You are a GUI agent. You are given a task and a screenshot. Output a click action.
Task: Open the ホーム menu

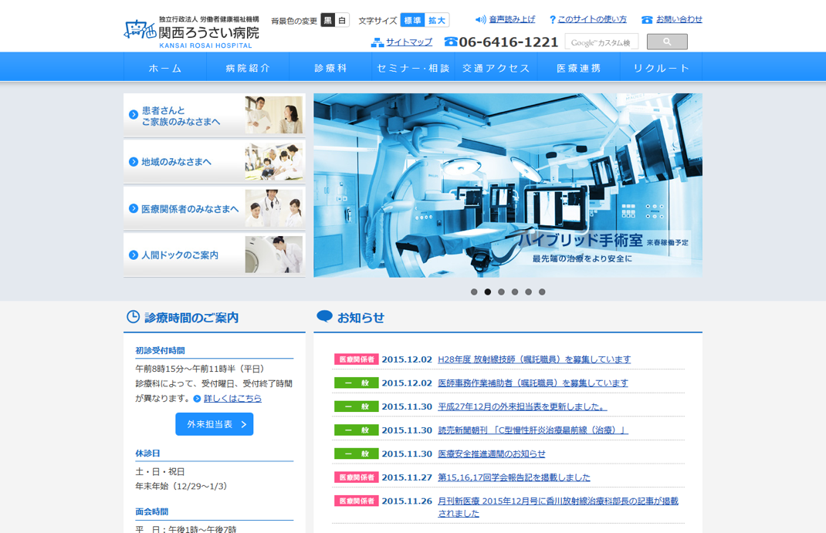165,68
